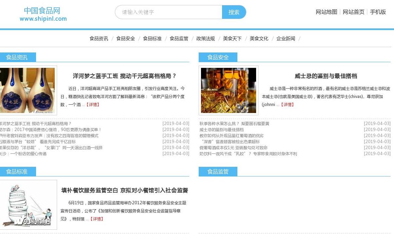Click 详情 link in 洋河梦之蓝 summary
This screenshot has width=394, height=234.
point(93,105)
